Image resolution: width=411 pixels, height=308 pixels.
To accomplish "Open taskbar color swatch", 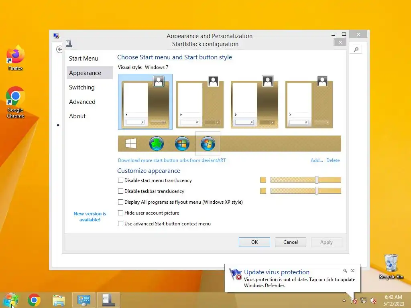I will 263,190.
